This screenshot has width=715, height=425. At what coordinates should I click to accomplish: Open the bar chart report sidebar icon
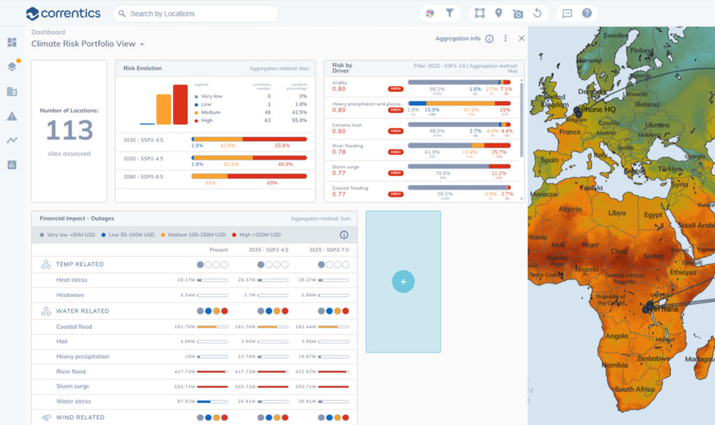(x=12, y=165)
